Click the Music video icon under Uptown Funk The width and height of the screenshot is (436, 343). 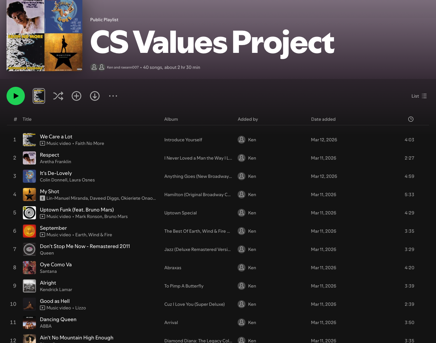tap(42, 216)
